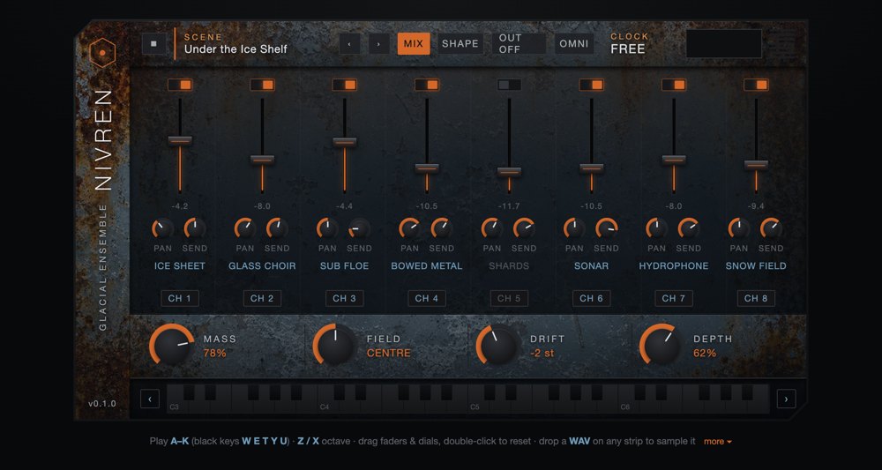
Task: Click the ICE SHEET strip name
Action: coord(180,266)
